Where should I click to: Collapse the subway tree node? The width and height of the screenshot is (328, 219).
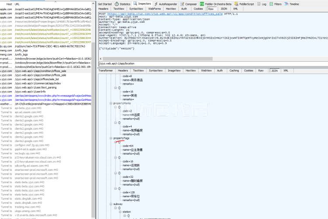[x=111, y=204]
